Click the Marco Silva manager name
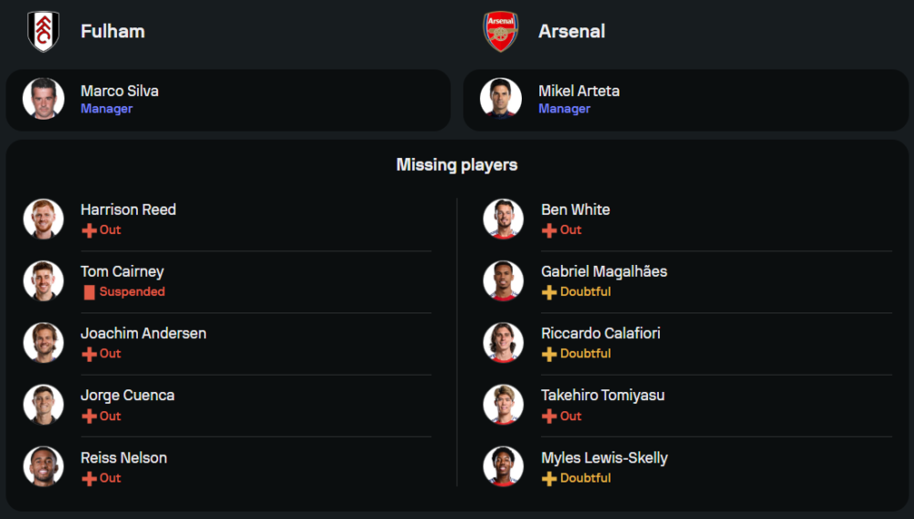 pyautogui.click(x=120, y=90)
